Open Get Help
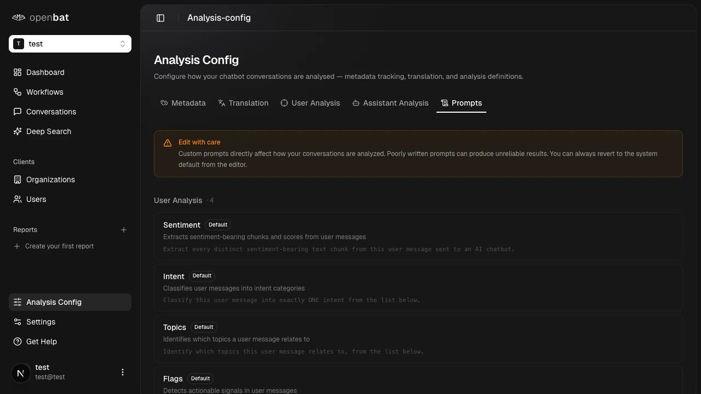This screenshot has width=701, height=394. pyautogui.click(x=41, y=341)
